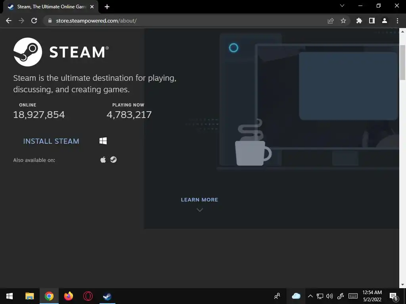Open Steam app from the taskbar
The width and height of the screenshot is (406, 304).
107,296
